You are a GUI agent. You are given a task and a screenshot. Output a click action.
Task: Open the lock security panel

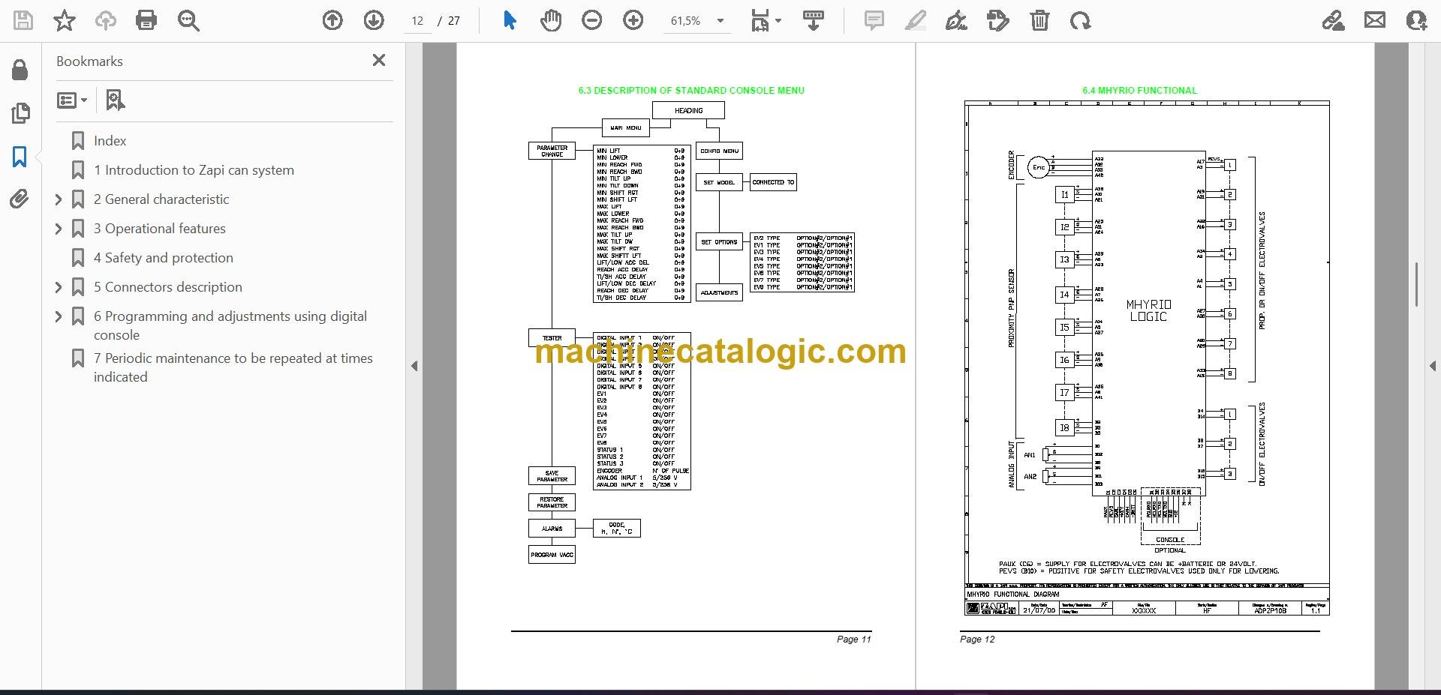20,70
